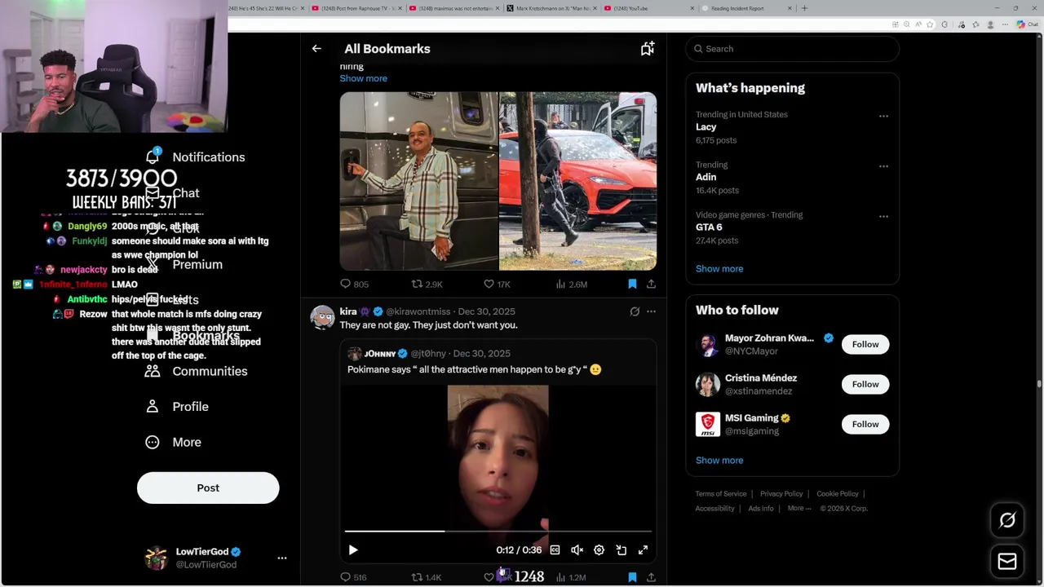Image resolution: width=1044 pixels, height=587 pixels.
Task: Open the video settings gear
Action: point(599,550)
